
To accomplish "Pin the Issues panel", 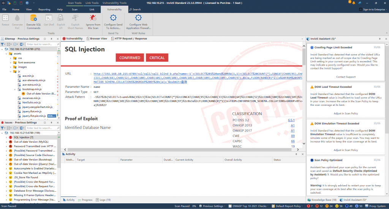I will pos(51,123).
